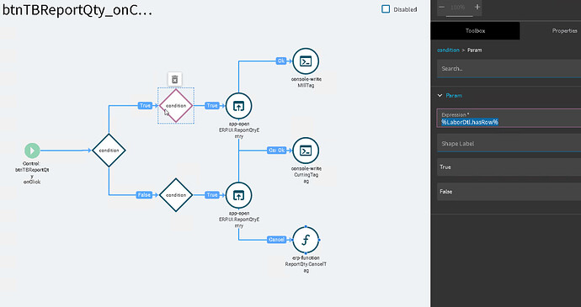Viewport: 581px width, 307px height.
Task: Click the condition breadcrumb link
Action: coord(448,50)
